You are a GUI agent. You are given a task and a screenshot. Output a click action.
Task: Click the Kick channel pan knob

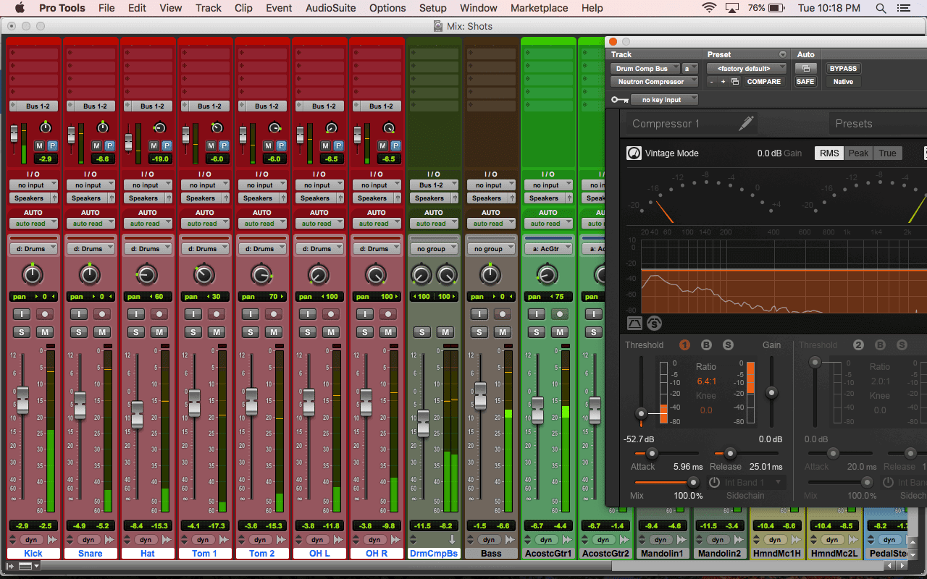[33, 274]
